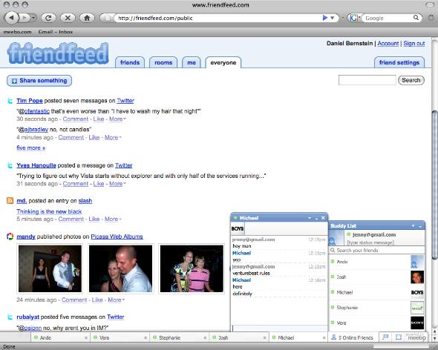
Task: Open More menu under 4 minutes ago post
Action: coord(113,138)
